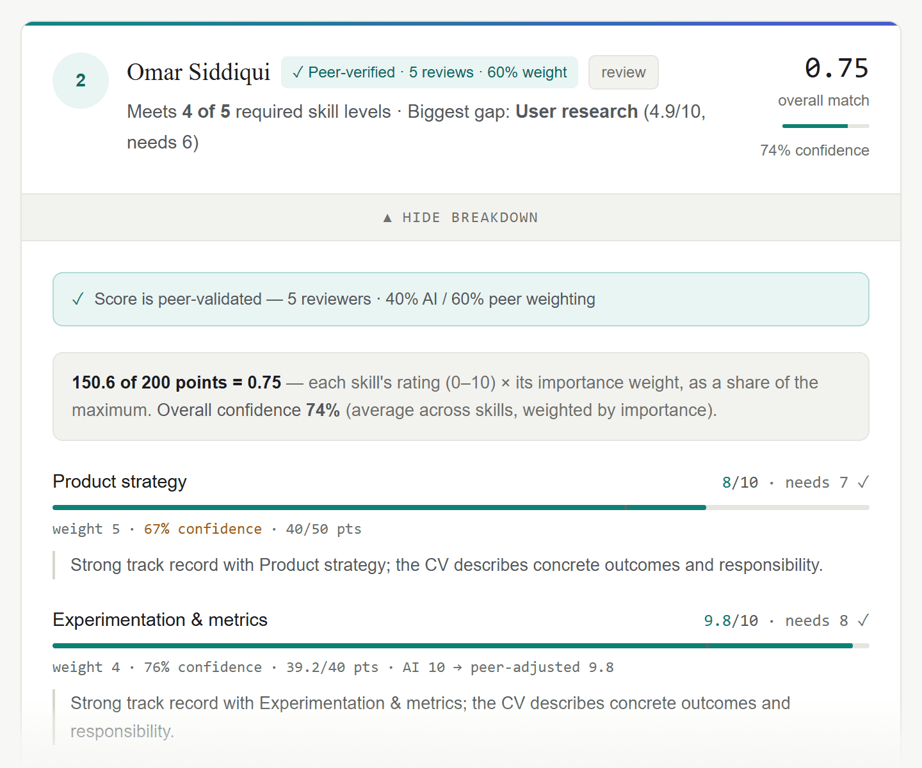Click the 40/50 pts value
The image size is (922, 768).
coord(323,529)
